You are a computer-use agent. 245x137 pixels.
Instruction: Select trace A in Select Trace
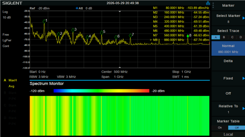(216, 37)
